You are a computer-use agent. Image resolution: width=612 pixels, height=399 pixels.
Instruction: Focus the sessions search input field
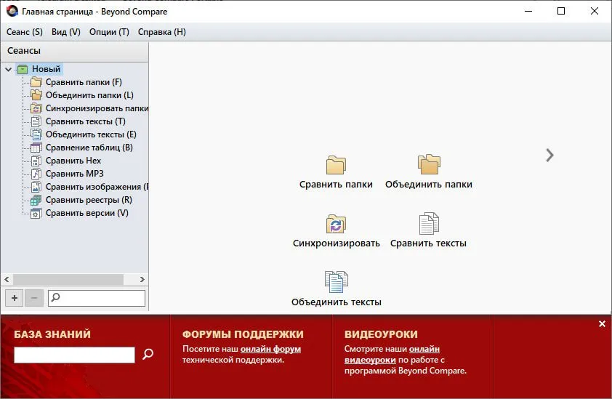point(97,298)
